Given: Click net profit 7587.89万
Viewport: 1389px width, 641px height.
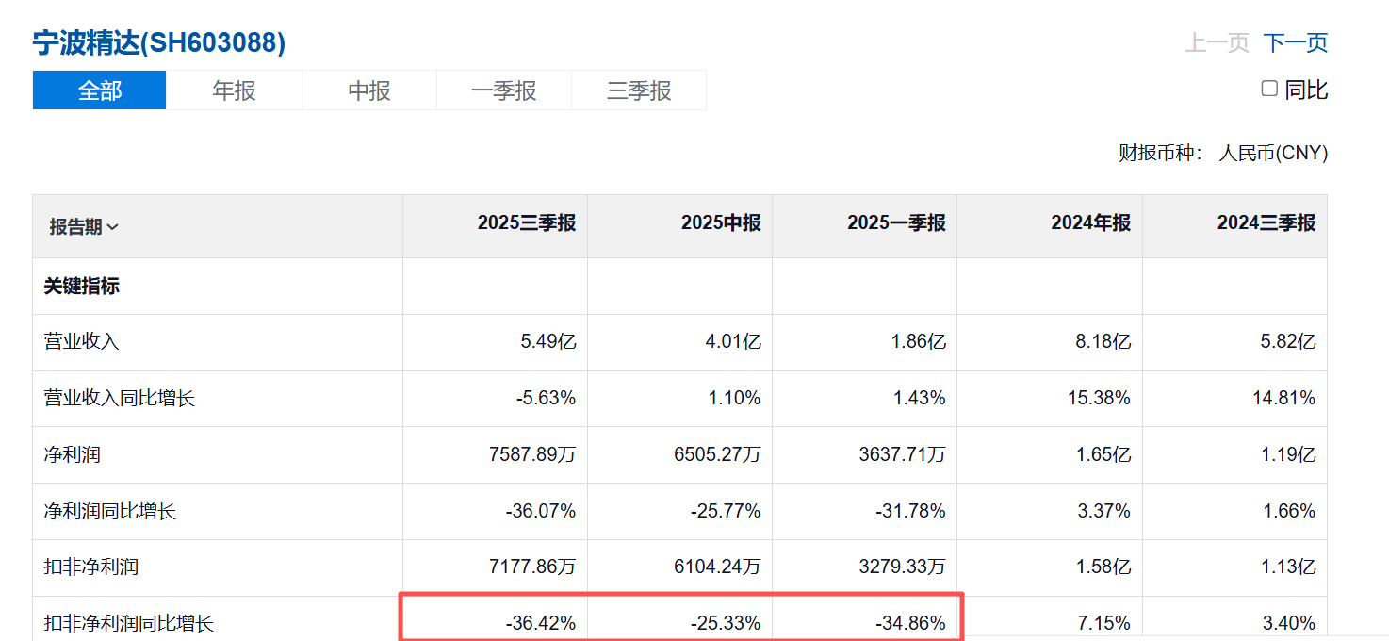Looking at the screenshot, I should coord(531,454).
